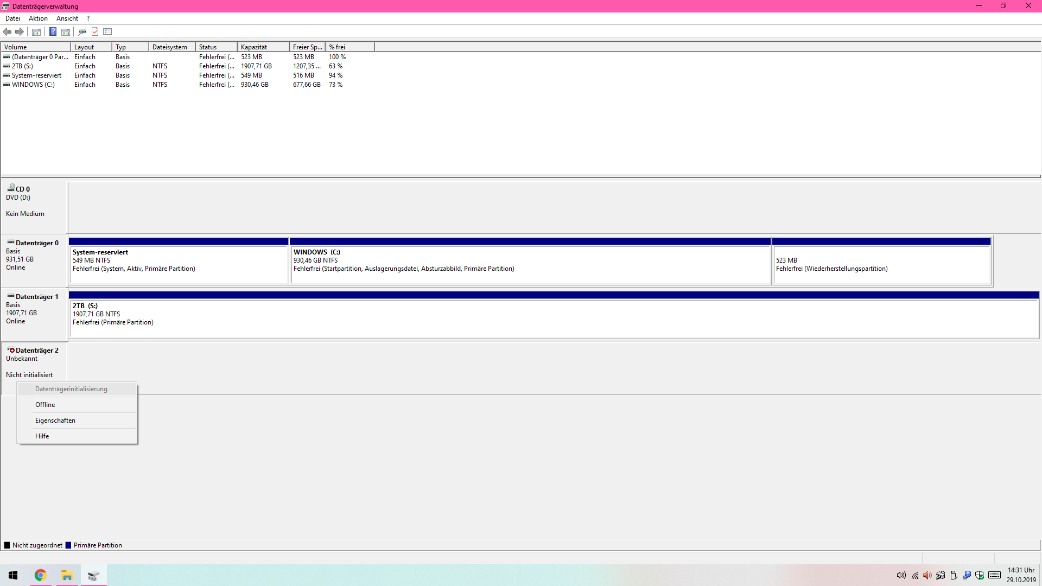Click the show/hide console tree icon

(x=36, y=32)
